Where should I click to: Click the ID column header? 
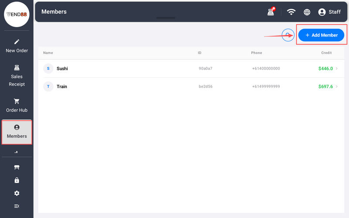click(199, 53)
